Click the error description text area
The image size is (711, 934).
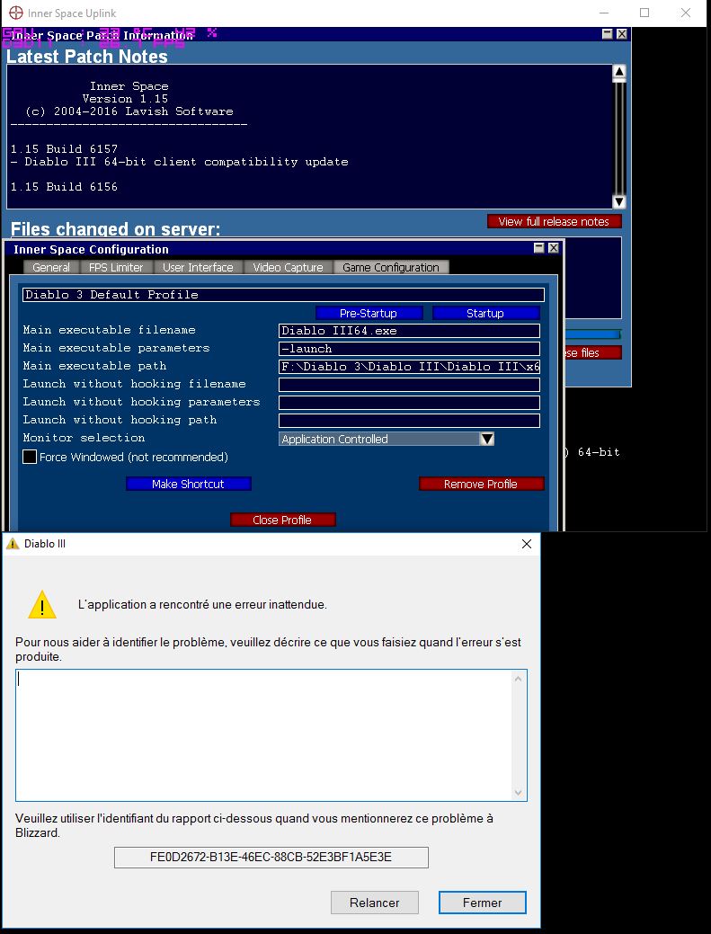[263, 735]
